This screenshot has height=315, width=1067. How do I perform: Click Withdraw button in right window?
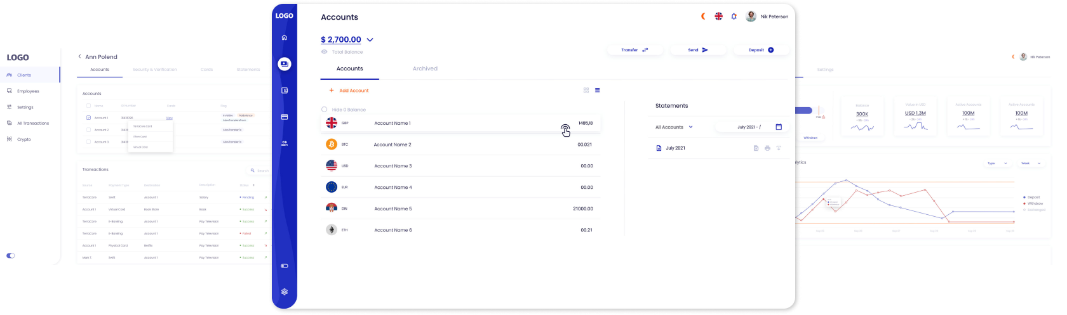[810, 138]
